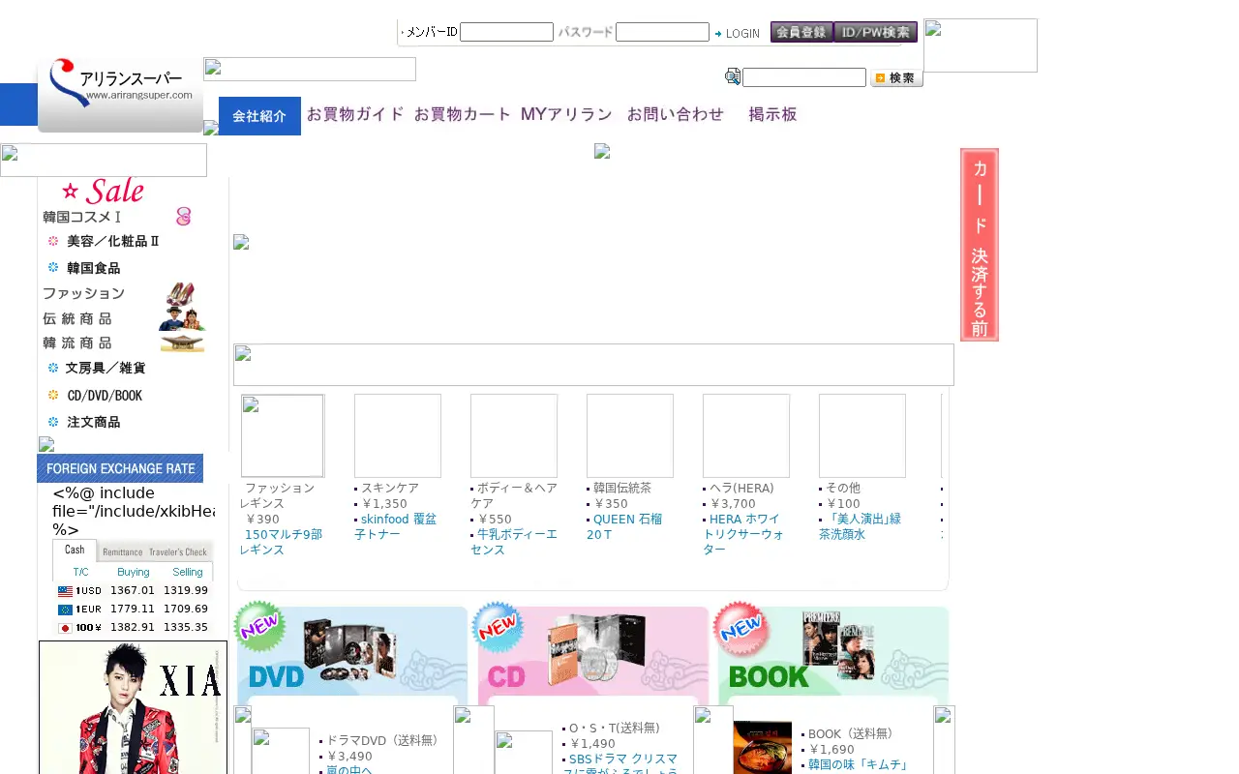The height and width of the screenshot is (774, 1239).
Task: Open the 注文商品 category
Action: (94, 423)
